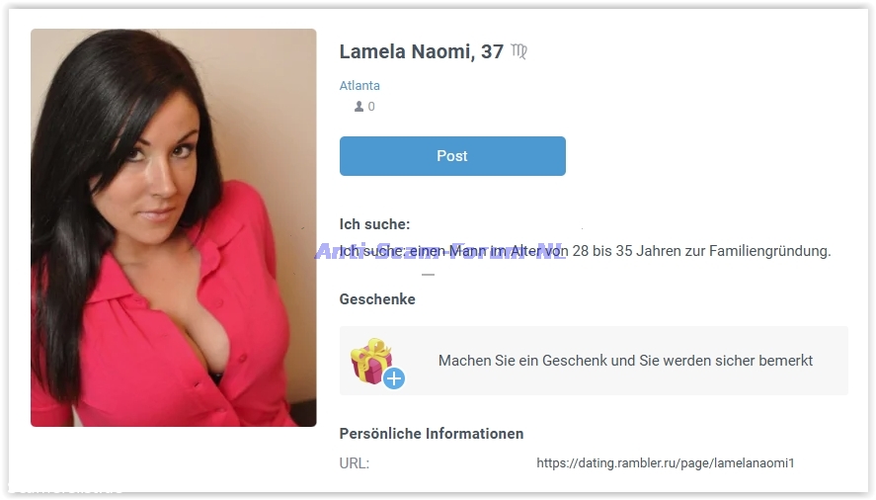Click the age number 37

492,51
